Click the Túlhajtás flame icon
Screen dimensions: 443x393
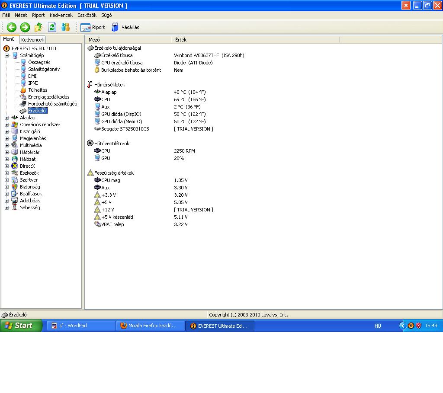pyautogui.click(x=23, y=90)
